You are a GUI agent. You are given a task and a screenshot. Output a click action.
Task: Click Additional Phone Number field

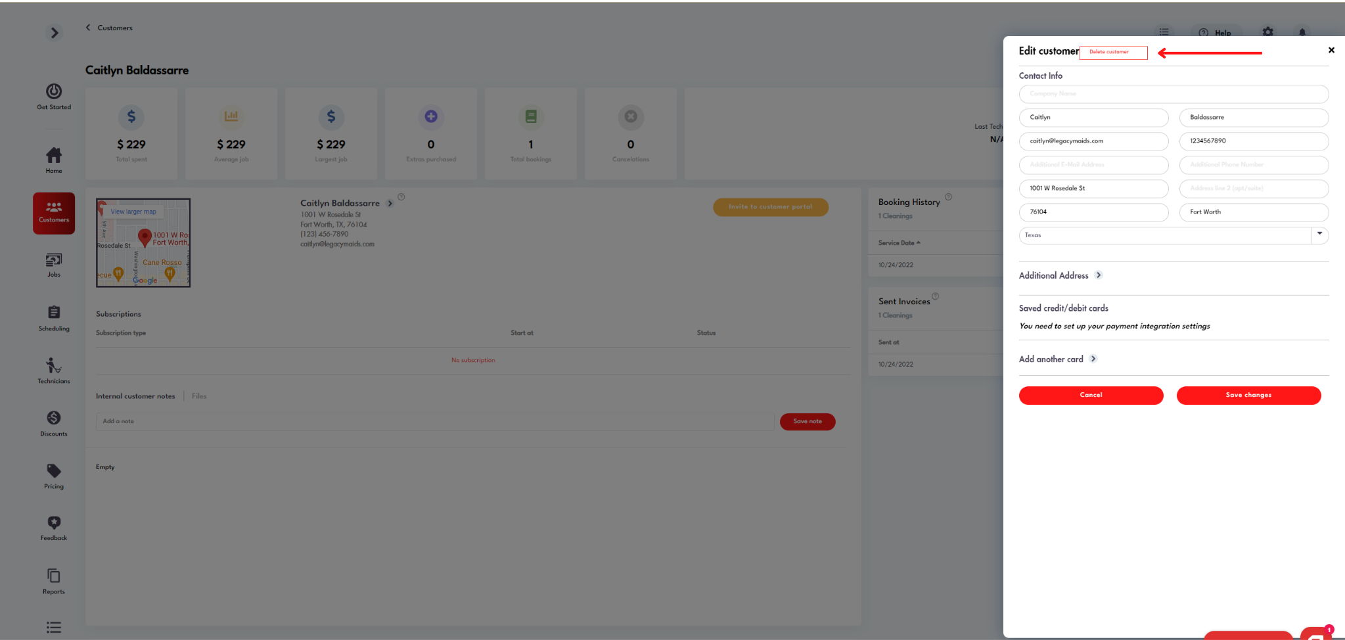(x=1254, y=165)
